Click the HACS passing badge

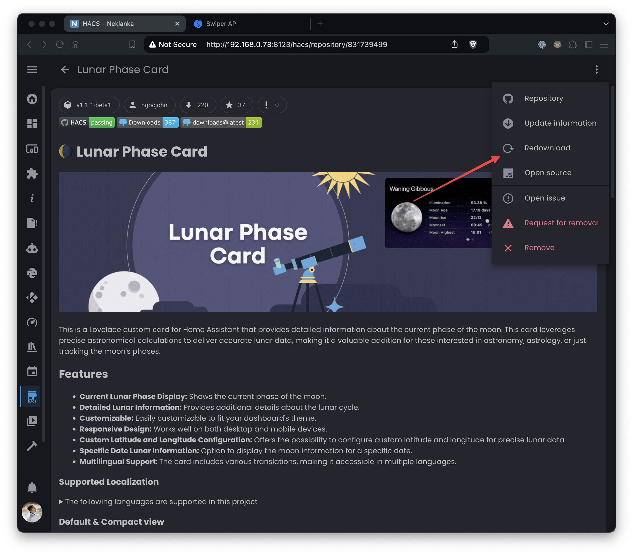click(87, 122)
